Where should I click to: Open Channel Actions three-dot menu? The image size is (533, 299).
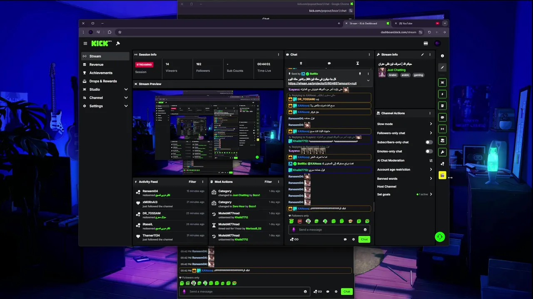[430, 113]
